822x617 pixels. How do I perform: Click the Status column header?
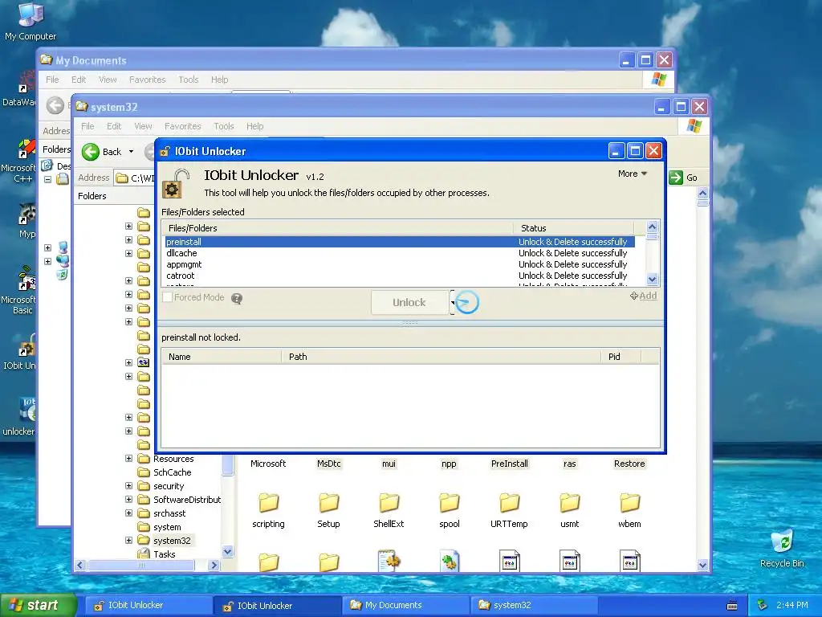pos(573,227)
